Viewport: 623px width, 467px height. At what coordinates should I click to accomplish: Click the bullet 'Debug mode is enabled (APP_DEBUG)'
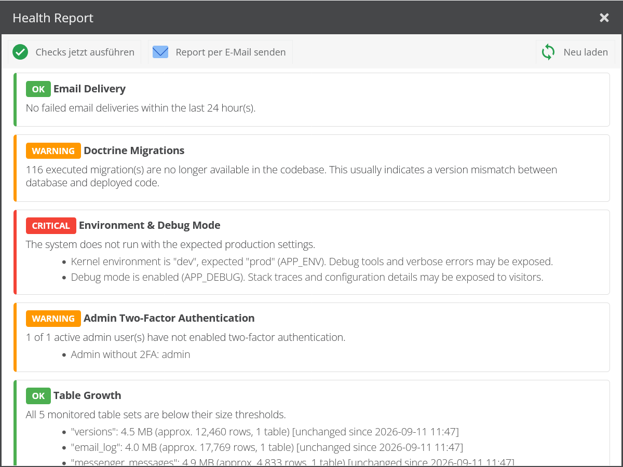(307, 277)
